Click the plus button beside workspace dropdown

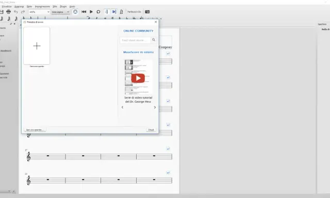(x=14, y=191)
